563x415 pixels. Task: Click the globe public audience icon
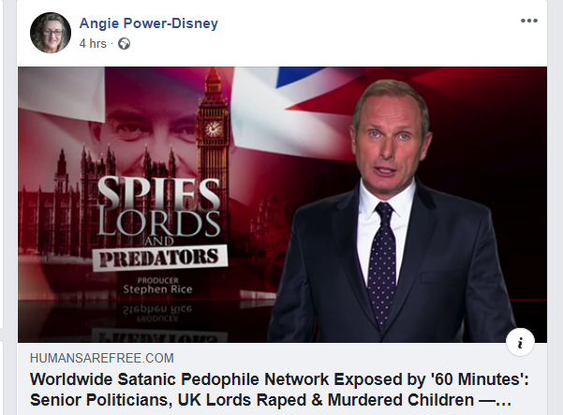point(125,44)
